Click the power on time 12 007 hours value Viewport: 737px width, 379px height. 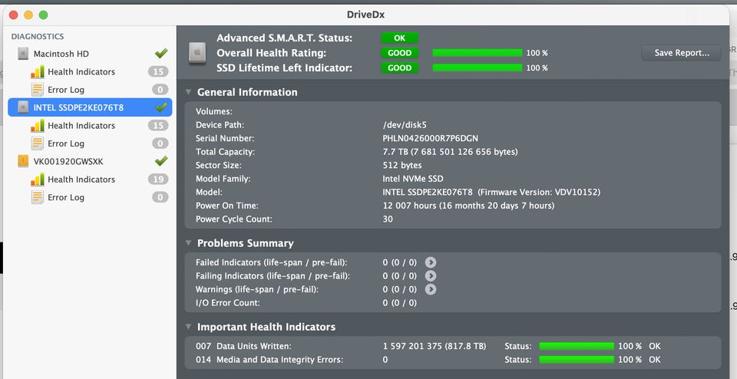tap(468, 206)
